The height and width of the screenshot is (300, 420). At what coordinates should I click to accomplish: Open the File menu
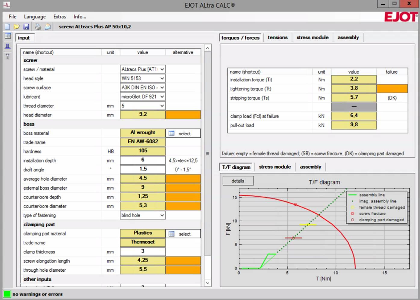(x=13, y=17)
